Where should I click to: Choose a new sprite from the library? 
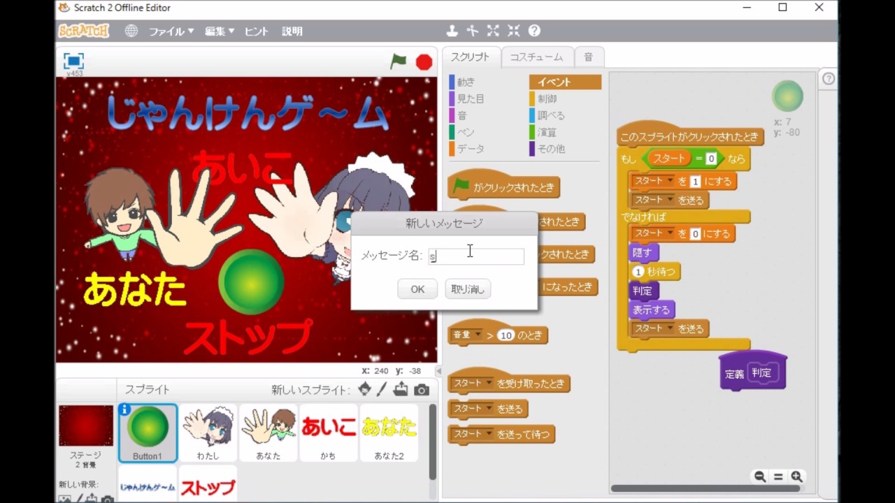[365, 389]
